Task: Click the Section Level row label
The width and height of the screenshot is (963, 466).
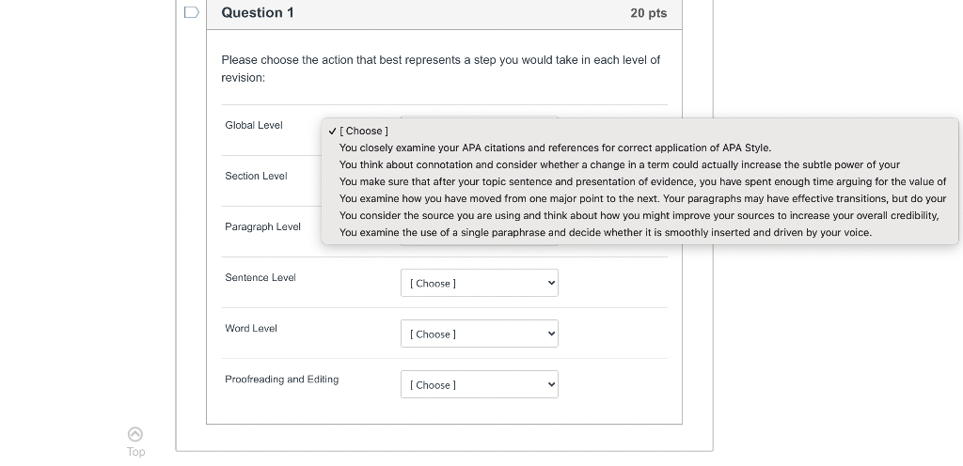Action: pyautogui.click(x=256, y=176)
